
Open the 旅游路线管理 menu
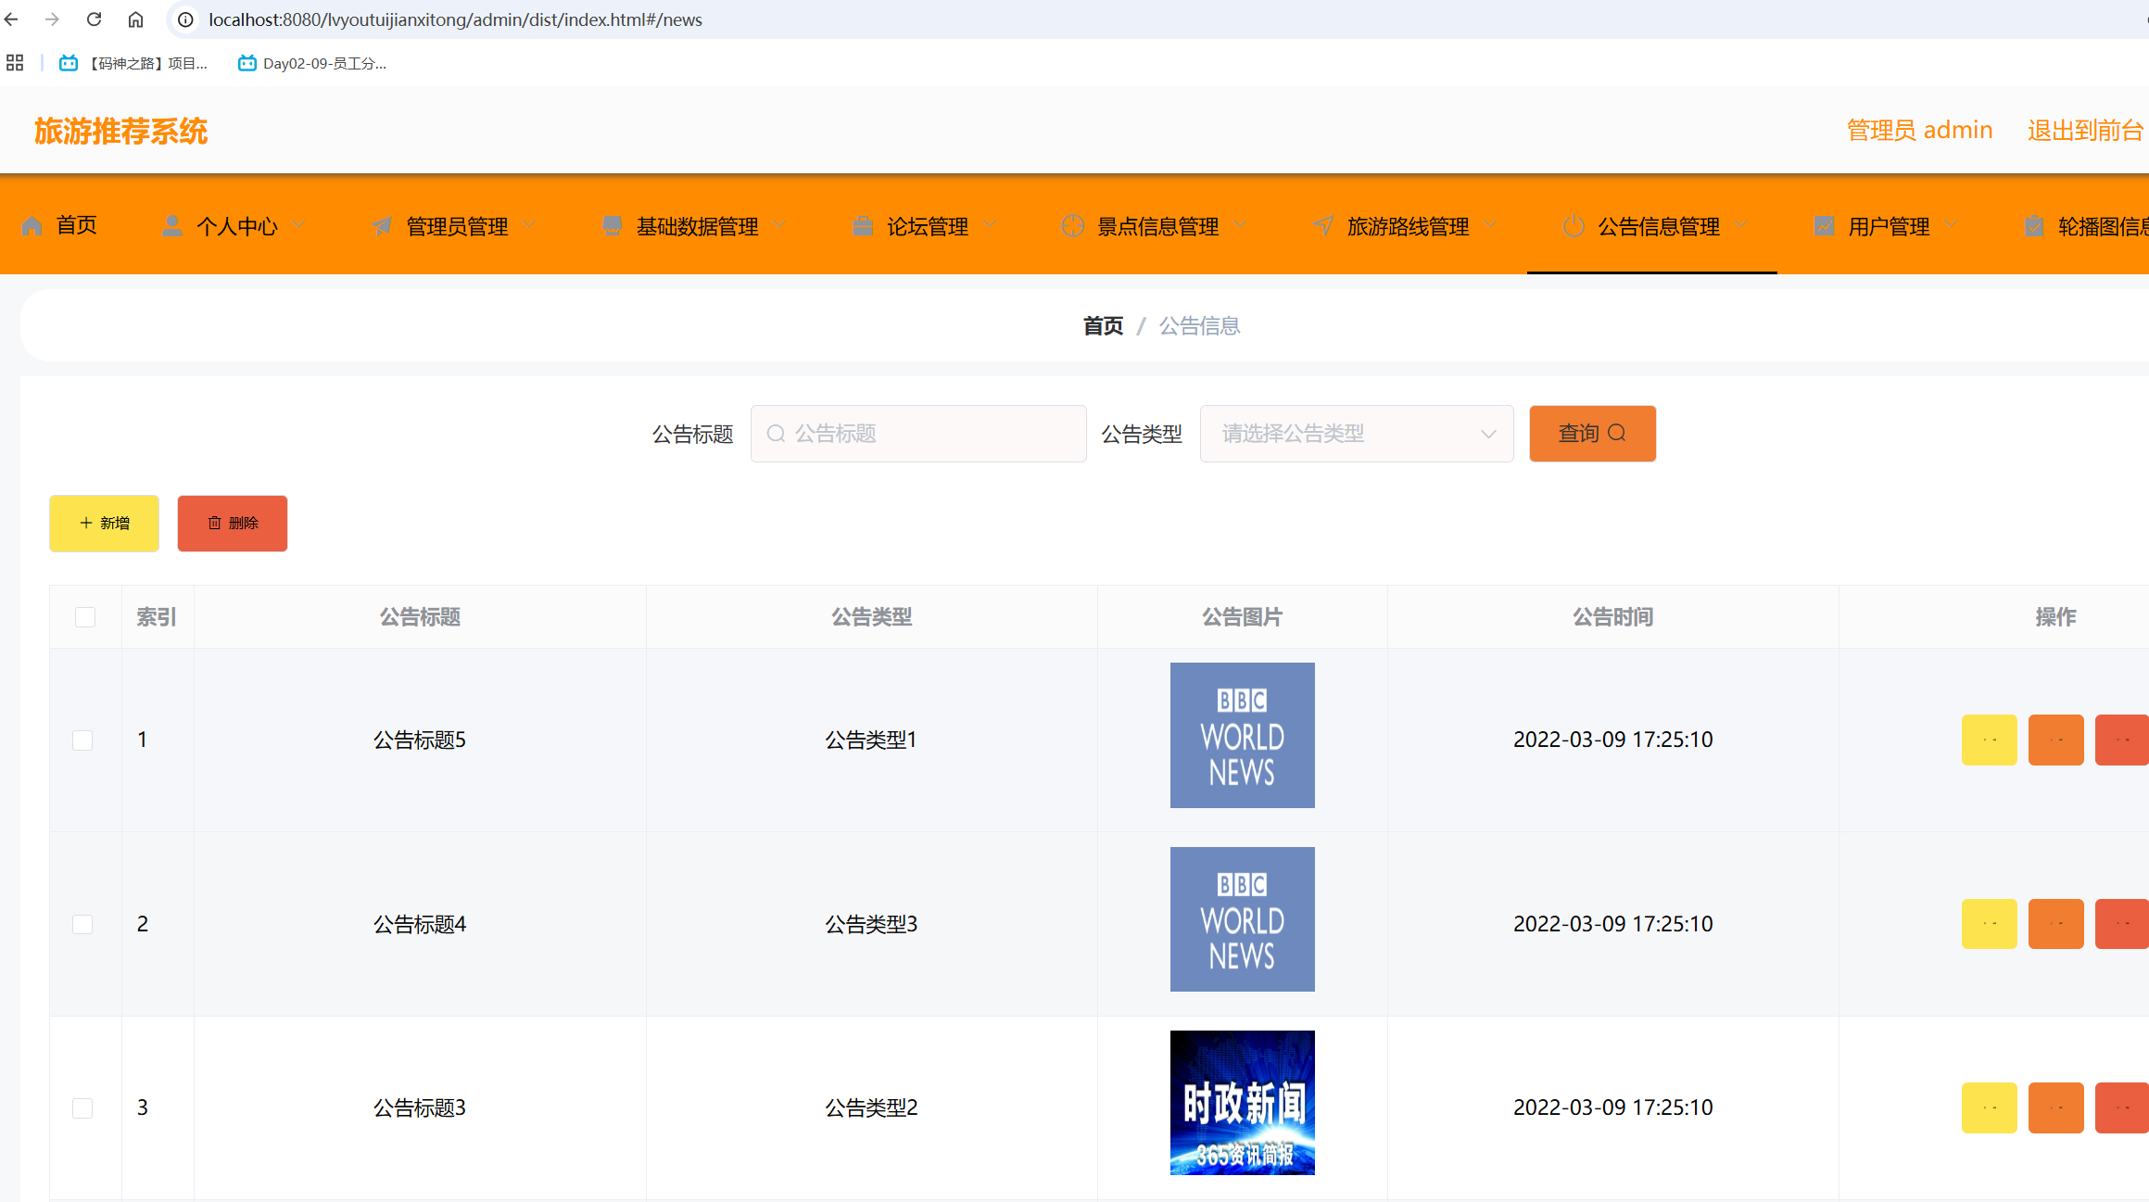coord(1407,226)
